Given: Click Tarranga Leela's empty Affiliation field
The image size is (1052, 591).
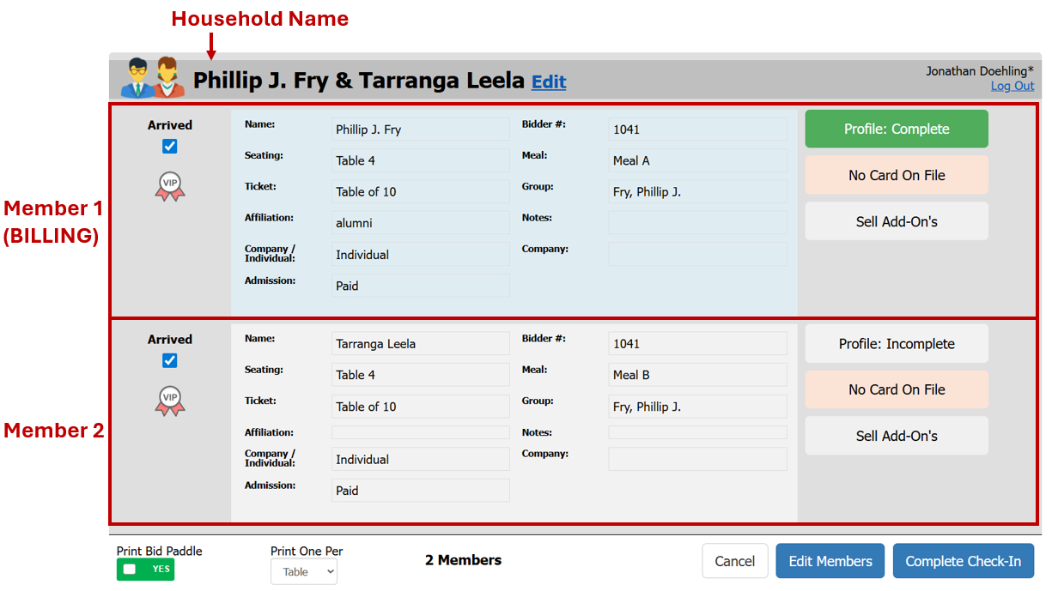Looking at the screenshot, I should (421, 432).
